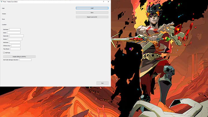
Task: Focus the God mode damage reduction field
Action: click(x=25, y=60)
